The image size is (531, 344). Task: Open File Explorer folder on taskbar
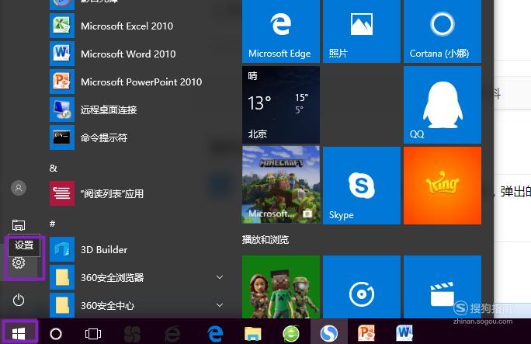(253, 334)
